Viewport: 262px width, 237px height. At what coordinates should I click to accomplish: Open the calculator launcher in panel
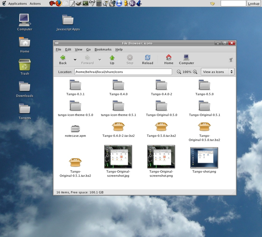[x=99, y=3]
